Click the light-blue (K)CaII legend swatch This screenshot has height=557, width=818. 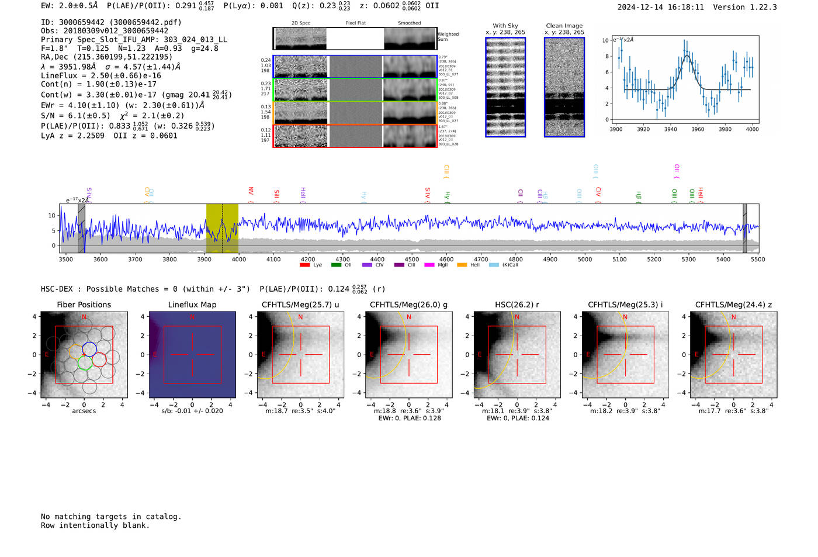click(494, 265)
